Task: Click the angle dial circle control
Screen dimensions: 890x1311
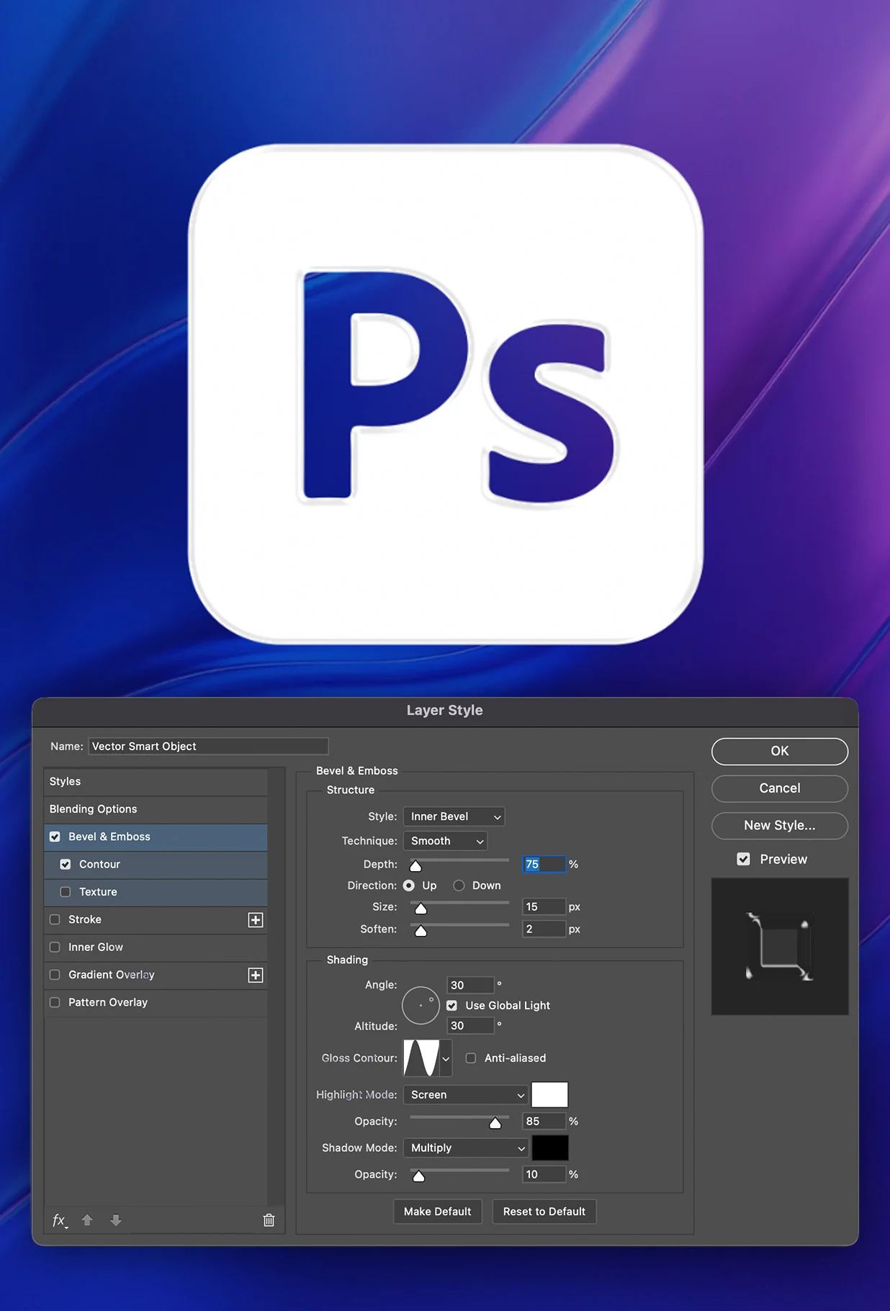Action: coord(421,1005)
